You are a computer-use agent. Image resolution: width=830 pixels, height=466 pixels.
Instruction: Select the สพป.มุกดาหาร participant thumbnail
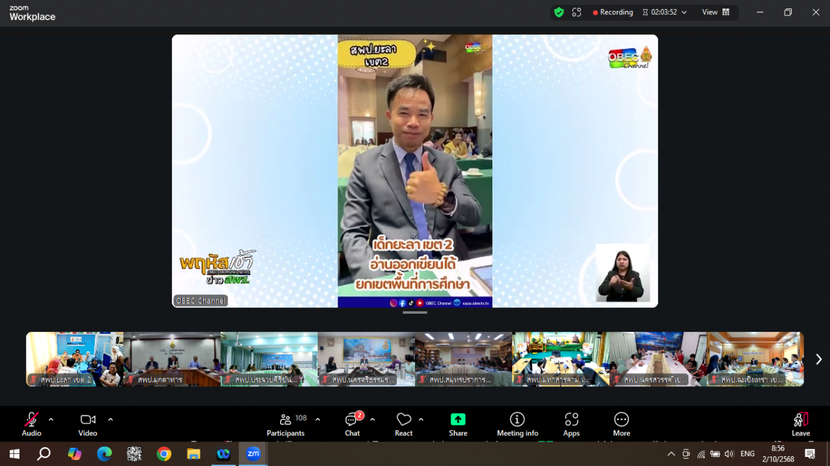172,358
